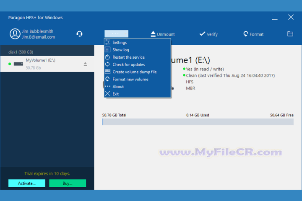Click the drive icon for MyVolume1
The height and width of the screenshot is (201, 302).
[18, 64]
